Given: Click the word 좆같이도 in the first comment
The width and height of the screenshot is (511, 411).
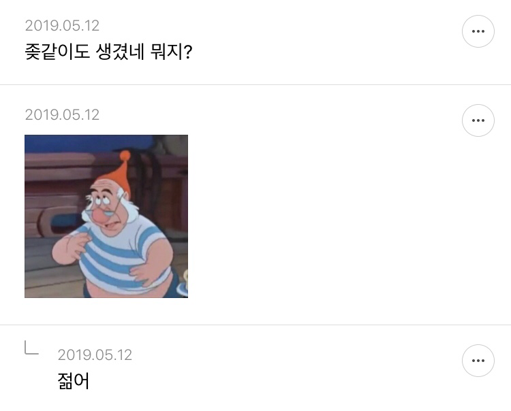Looking at the screenshot, I should coord(57,52).
